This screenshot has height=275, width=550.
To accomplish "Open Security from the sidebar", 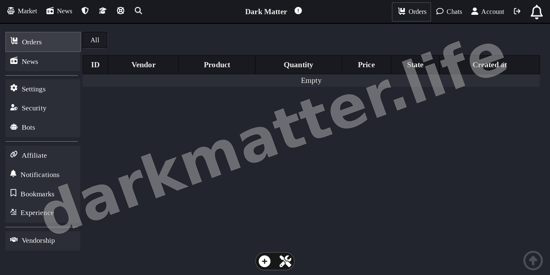I will (x=43, y=108).
